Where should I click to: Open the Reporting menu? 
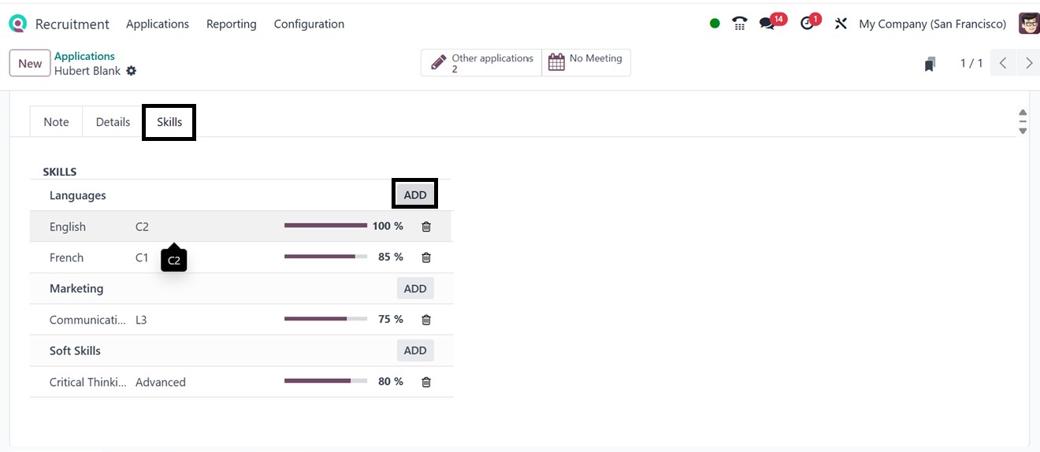[x=231, y=24]
